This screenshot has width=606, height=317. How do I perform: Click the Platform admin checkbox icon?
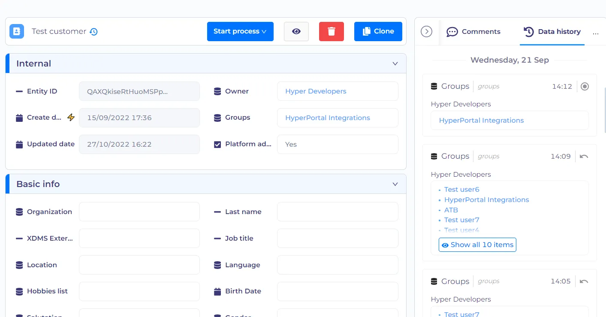pyautogui.click(x=217, y=145)
